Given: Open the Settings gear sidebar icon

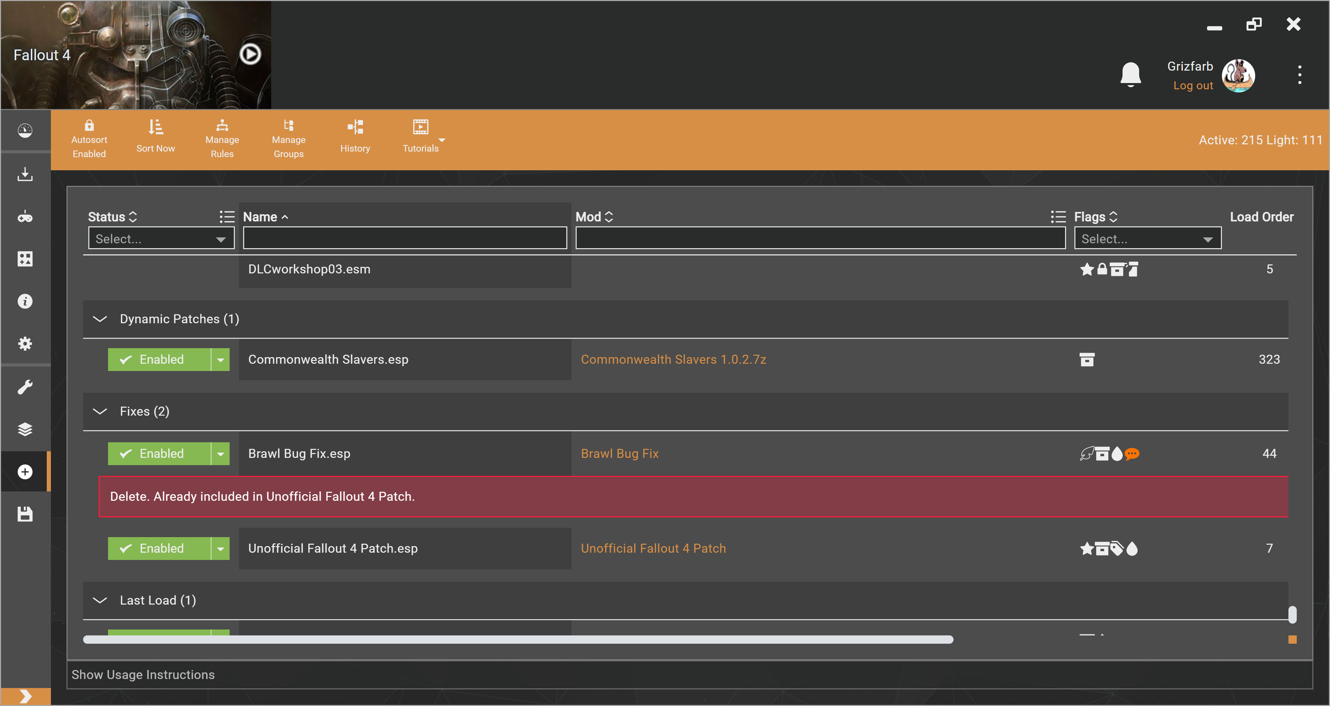Looking at the screenshot, I should click(25, 344).
